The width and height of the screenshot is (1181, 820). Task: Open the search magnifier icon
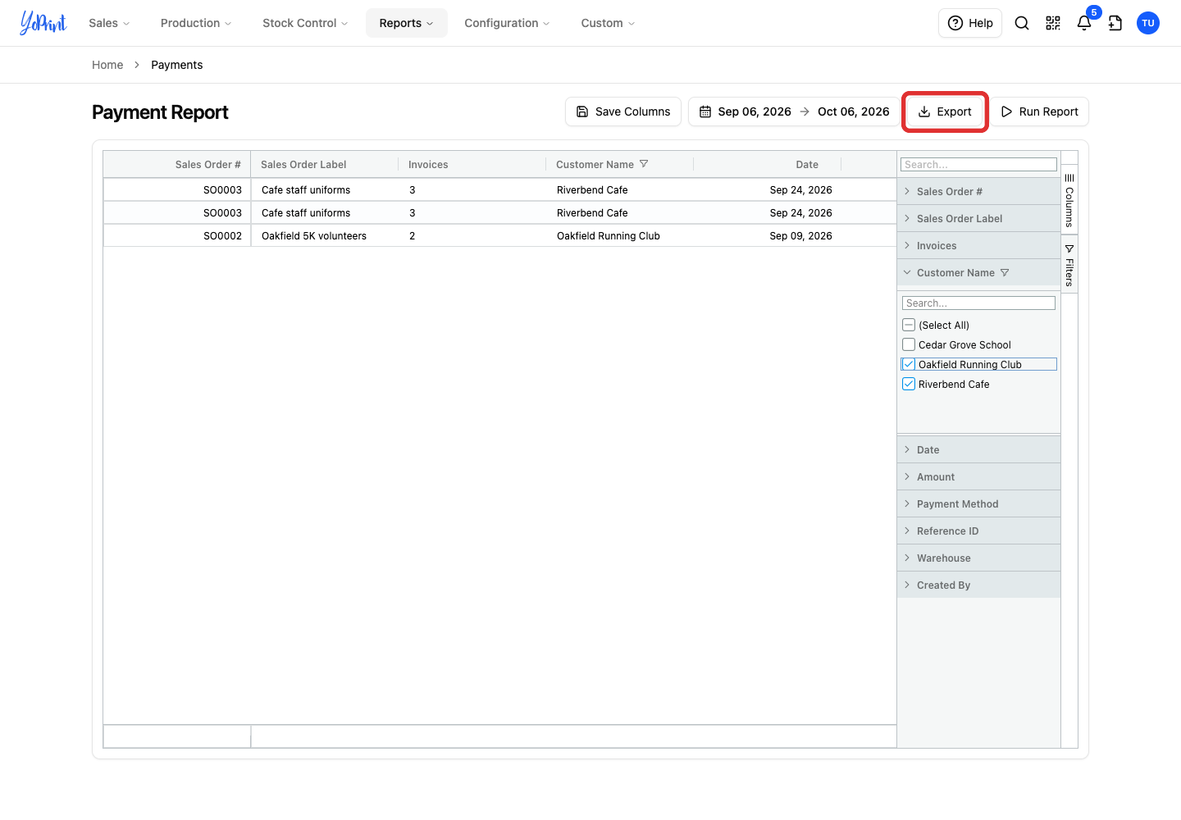[1022, 23]
